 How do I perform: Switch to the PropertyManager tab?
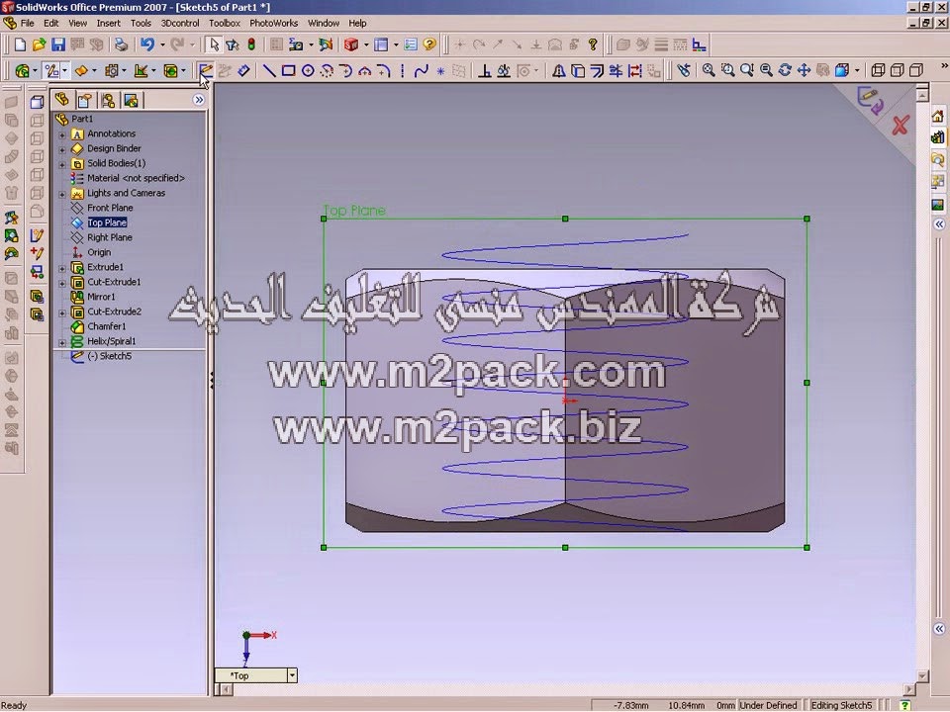click(85, 100)
